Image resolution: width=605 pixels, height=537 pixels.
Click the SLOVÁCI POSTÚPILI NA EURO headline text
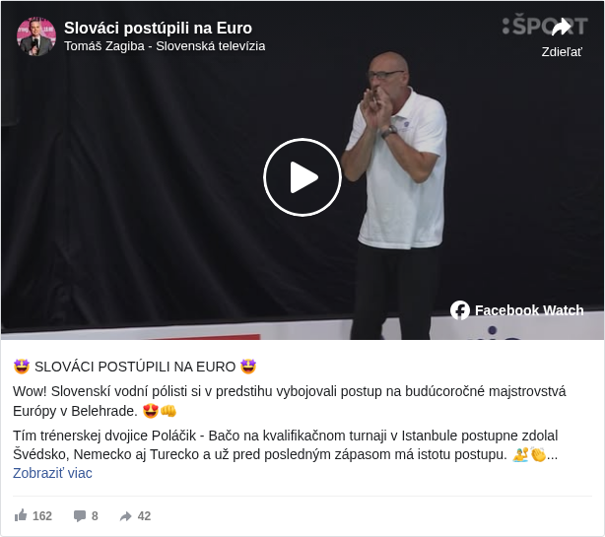pyautogui.click(x=135, y=367)
